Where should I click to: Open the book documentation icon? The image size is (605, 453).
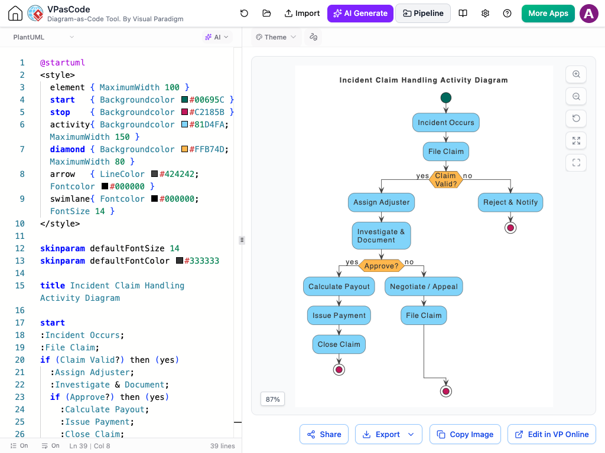point(463,13)
